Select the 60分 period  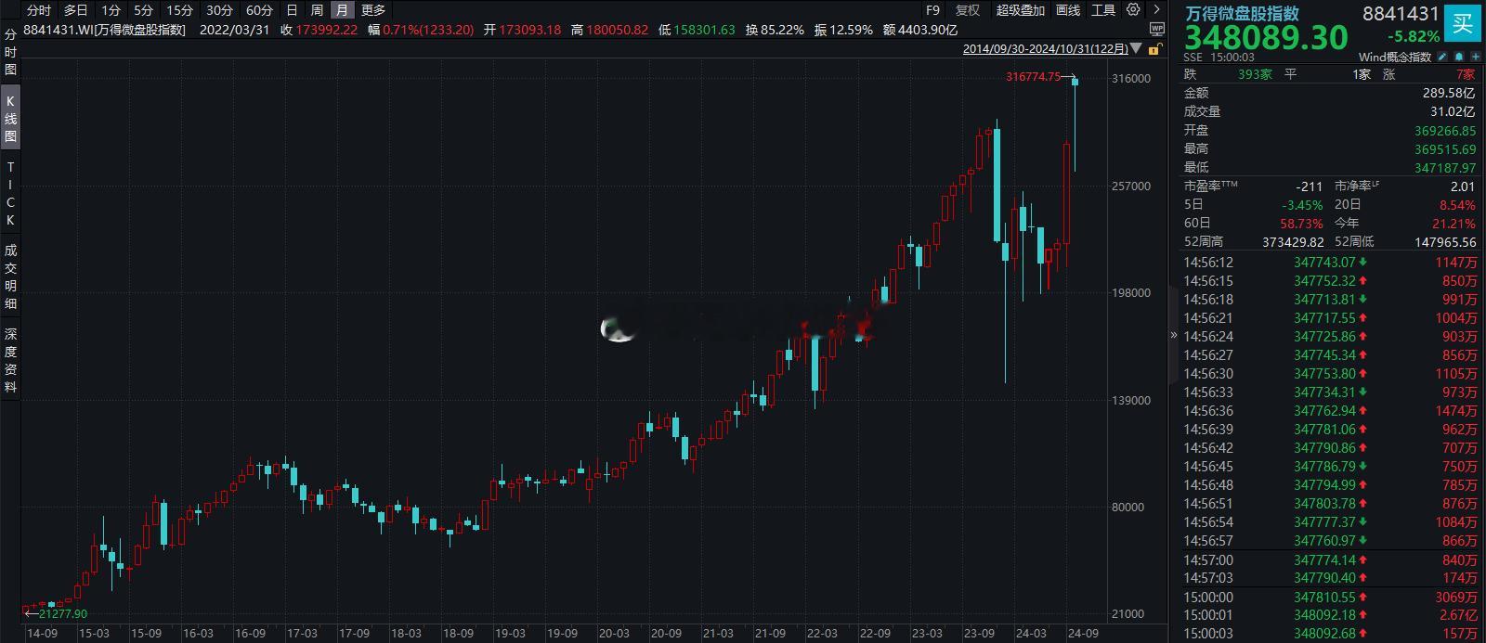tap(259, 10)
